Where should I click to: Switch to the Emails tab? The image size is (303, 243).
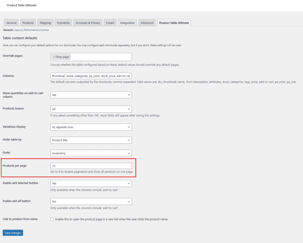[110, 22]
